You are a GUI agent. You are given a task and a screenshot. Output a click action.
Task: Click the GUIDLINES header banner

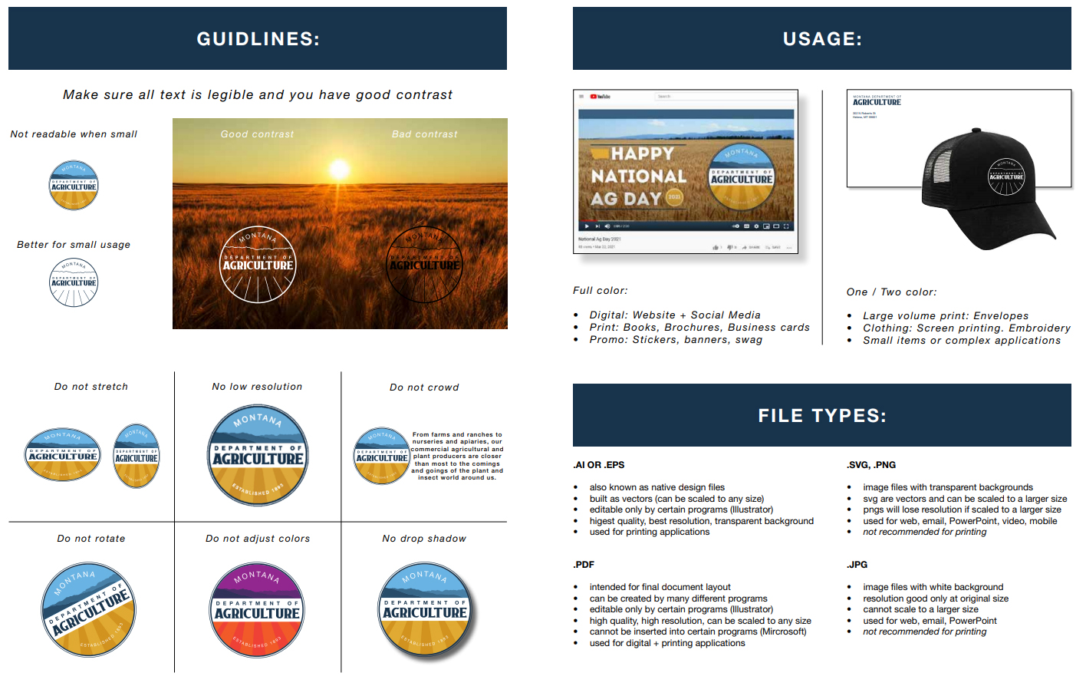point(258,38)
